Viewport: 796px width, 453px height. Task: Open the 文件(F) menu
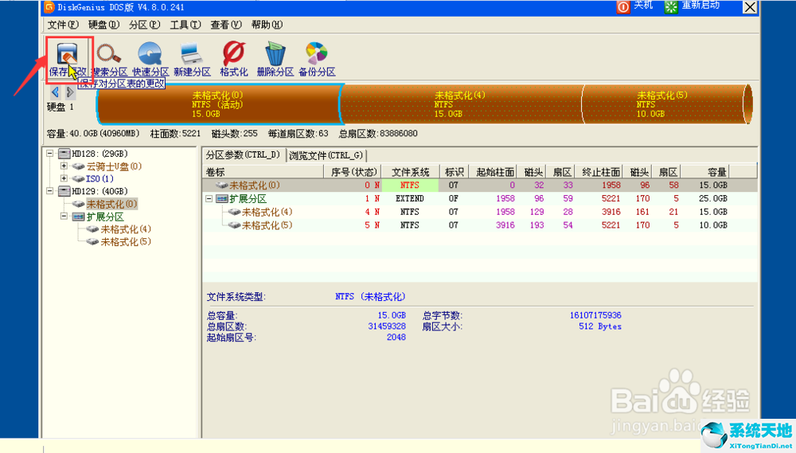62,25
